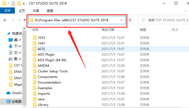Click the new folder icon in title bar
The image size is (189, 108).
coord(19,3)
